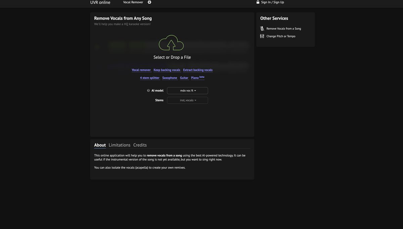
Task: Open settings via the gear icon
Action: pos(149,2)
